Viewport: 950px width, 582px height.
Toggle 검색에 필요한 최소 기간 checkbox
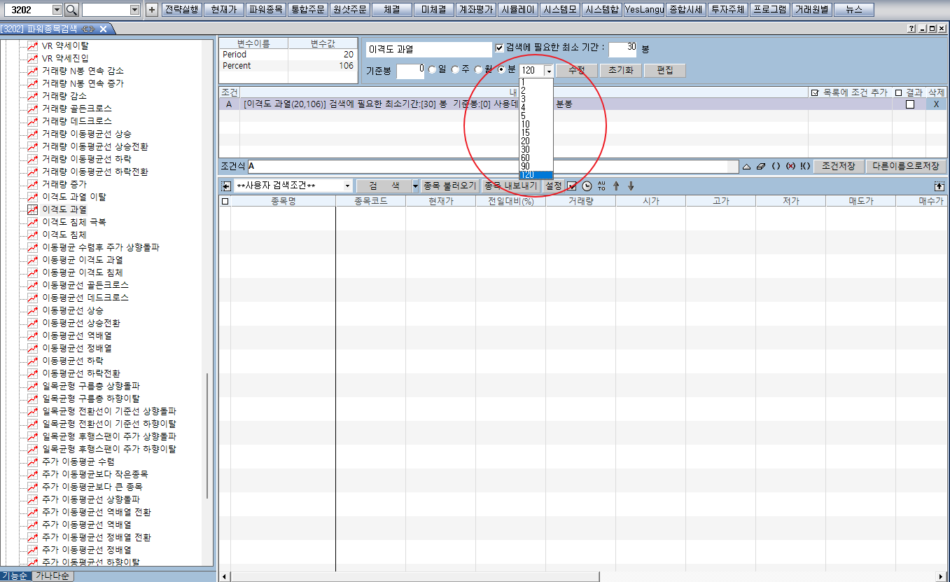coord(499,48)
